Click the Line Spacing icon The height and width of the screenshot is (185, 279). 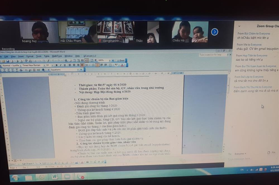[87, 65]
